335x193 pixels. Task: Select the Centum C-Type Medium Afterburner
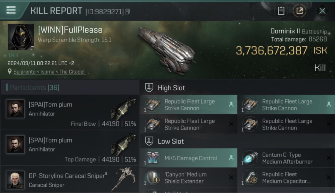click(x=287, y=158)
